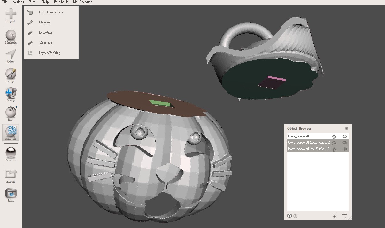This screenshot has height=228, width=385.
Task: Click the cube icon in Object Browser
Action: [289, 216]
